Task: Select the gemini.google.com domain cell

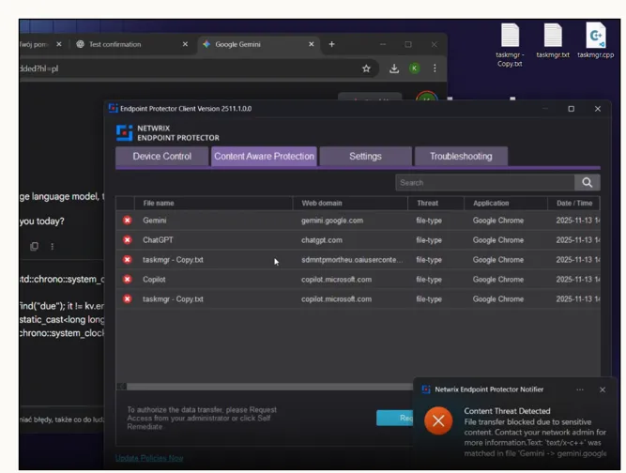Action: click(332, 221)
